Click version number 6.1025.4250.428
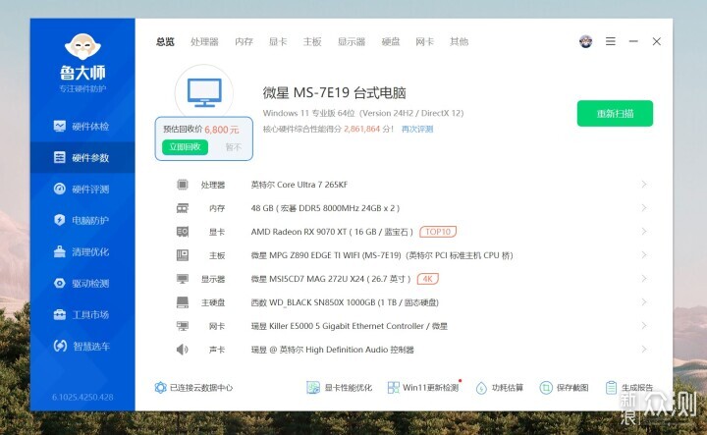This screenshot has height=435, width=707. pyautogui.click(x=82, y=397)
